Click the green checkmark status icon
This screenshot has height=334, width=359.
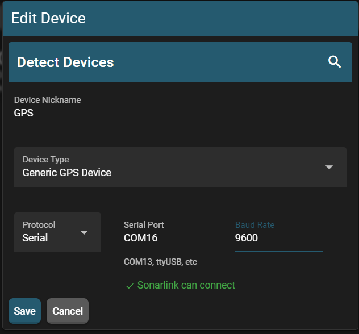coord(130,286)
